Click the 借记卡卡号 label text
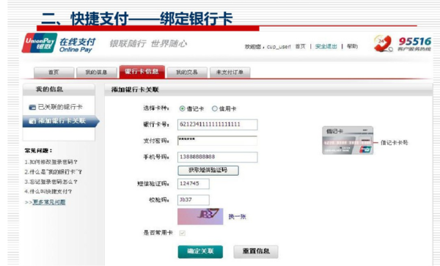This screenshot has height=266, width=440. tap(395, 143)
